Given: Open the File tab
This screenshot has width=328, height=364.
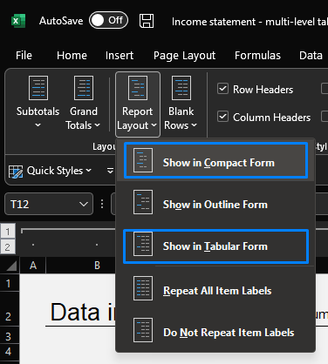Looking at the screenshot, I should pyautogui.click(x=24, y=55).
